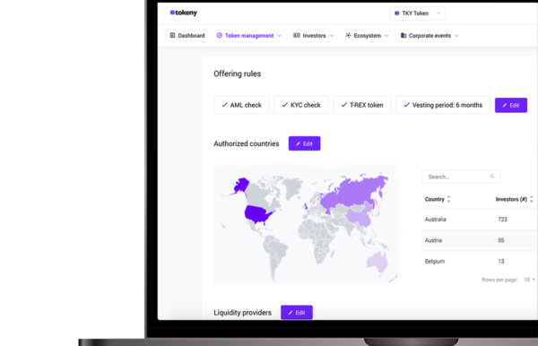Open Rows per page dropdown
Image resolution: width=538 pixels, height=346 pixels.
(x=529, y=280)
